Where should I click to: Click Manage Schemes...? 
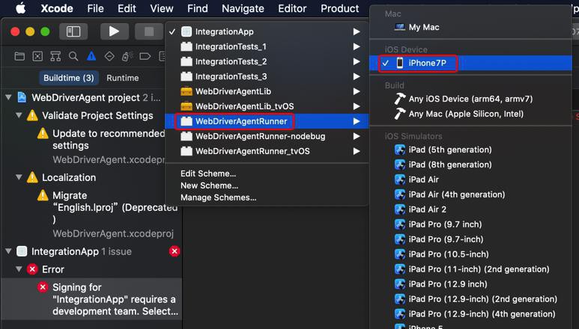pyautogui.click(x=218, y=197)
